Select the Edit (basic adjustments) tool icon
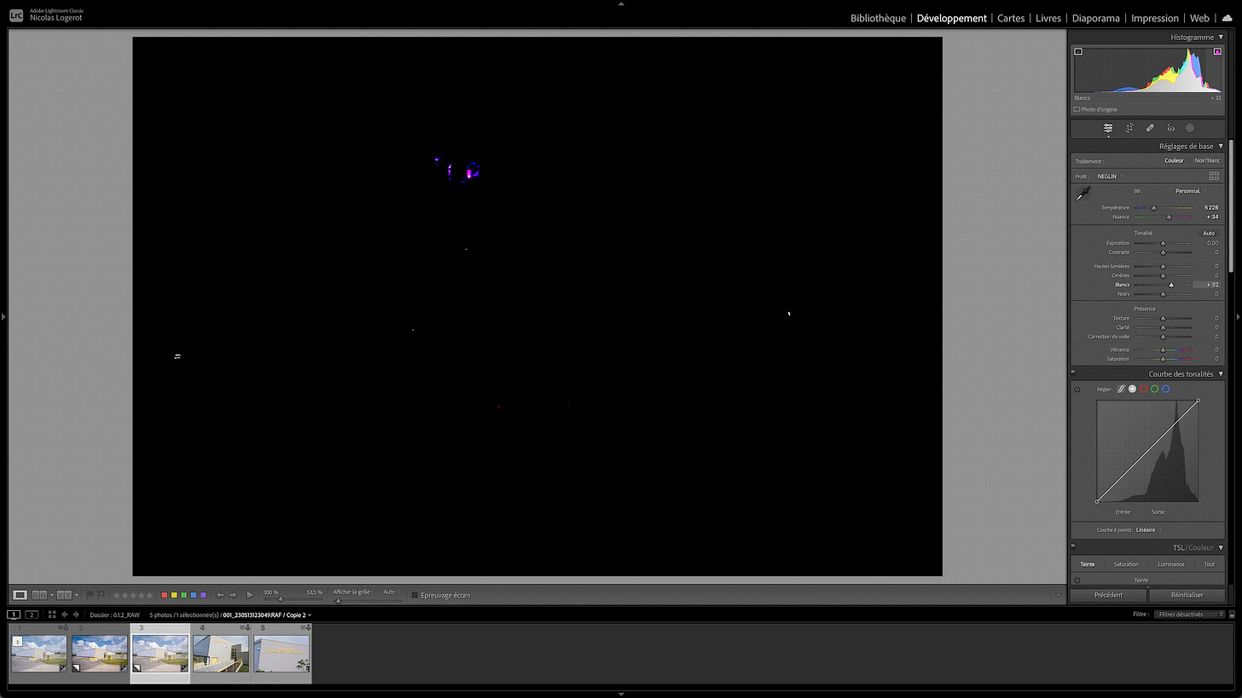Screen dimensions: 1242x698 click(1108, 128)
